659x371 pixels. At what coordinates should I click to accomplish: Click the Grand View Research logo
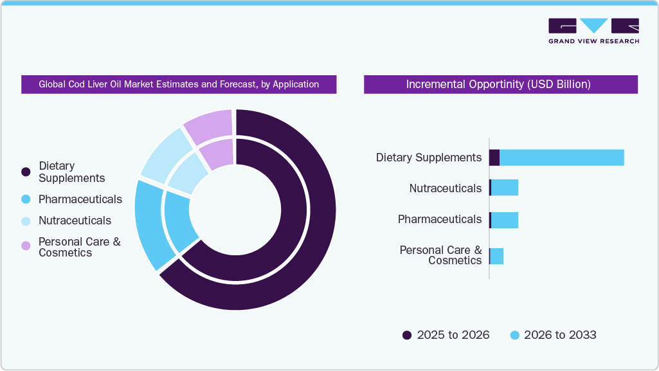click(593, 31)
